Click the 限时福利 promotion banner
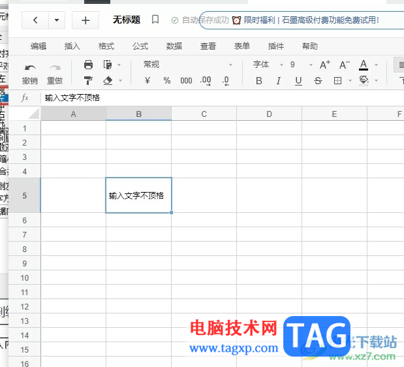 (302, 20)
